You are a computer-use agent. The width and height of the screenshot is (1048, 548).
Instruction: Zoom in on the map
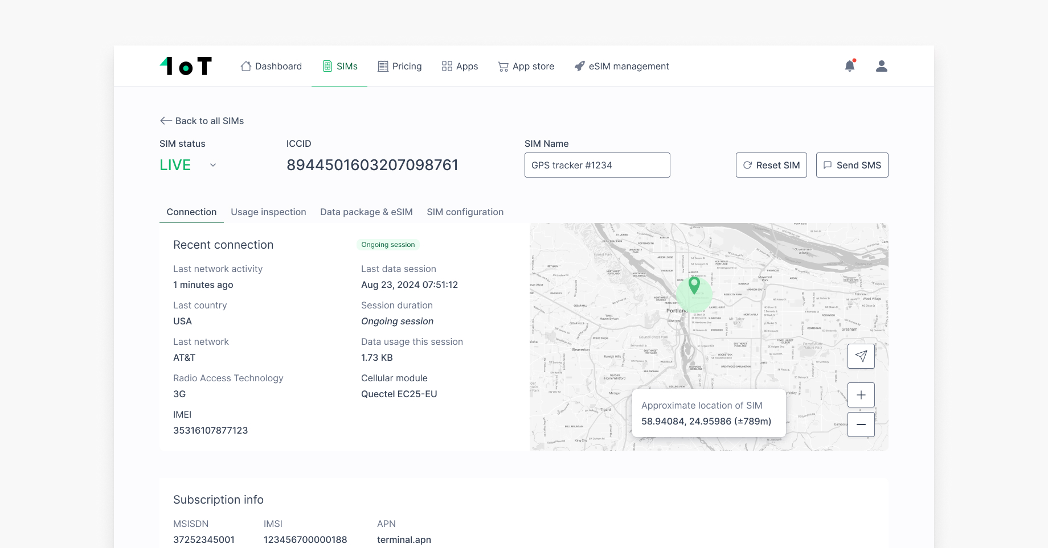click(x=861, y=394)
